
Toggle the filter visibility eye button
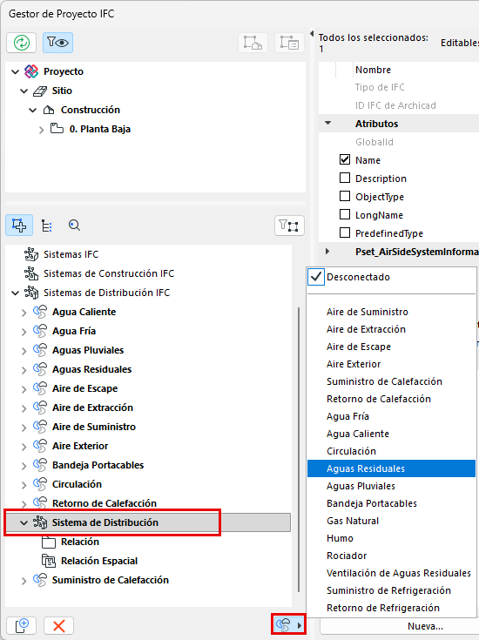tap(57, 43)
